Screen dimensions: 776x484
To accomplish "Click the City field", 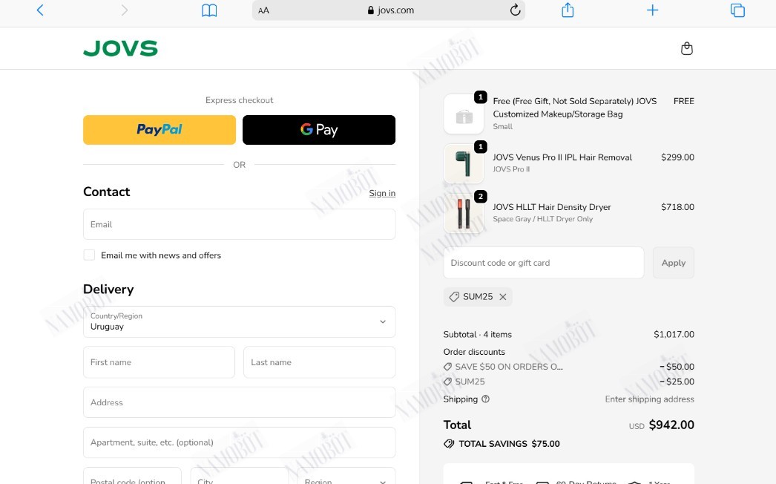I will tap(240, 477).
